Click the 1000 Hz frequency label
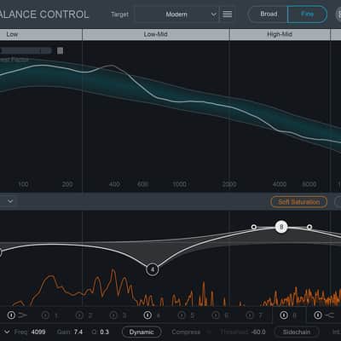Screen dimensions: 341x341 [180, 184]
